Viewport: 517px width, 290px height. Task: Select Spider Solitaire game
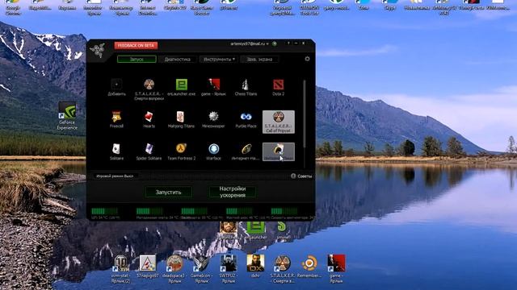[149, 152]
